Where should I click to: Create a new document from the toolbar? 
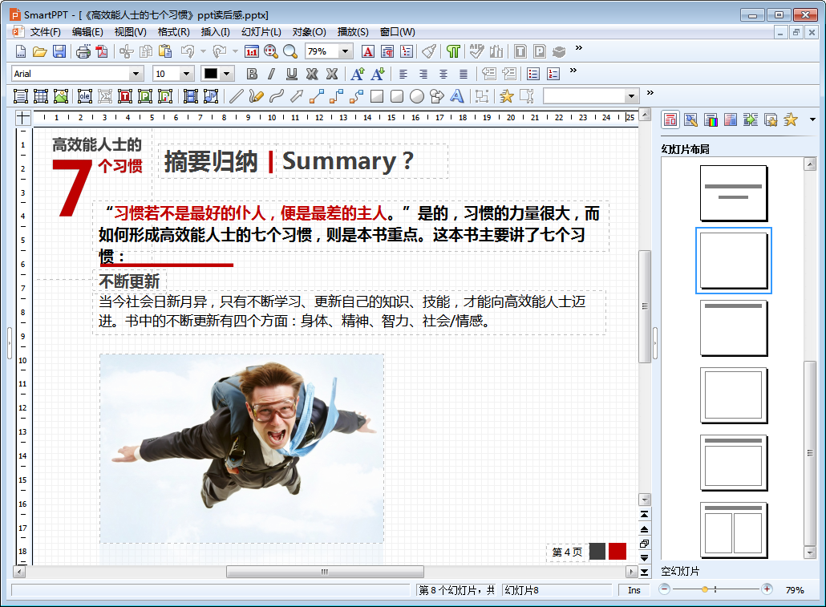coord(20,51)
